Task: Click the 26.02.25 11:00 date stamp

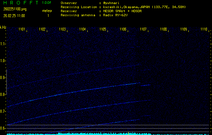Action: (17, 16)
